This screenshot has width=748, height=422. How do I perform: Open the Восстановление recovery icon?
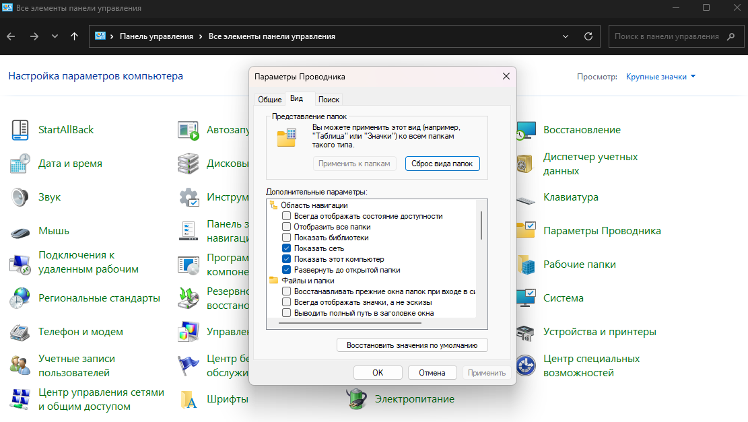click(x=526, y=130)
